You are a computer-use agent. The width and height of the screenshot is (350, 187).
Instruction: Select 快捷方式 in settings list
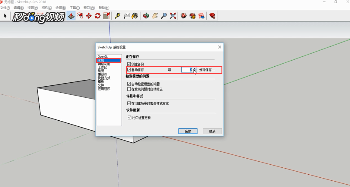pyautogui.click(x=104, y=78)
